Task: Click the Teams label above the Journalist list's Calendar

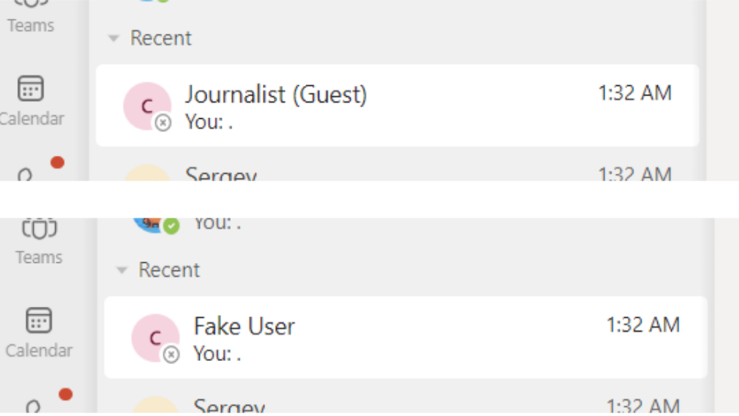Action: (x=31, y=25)
